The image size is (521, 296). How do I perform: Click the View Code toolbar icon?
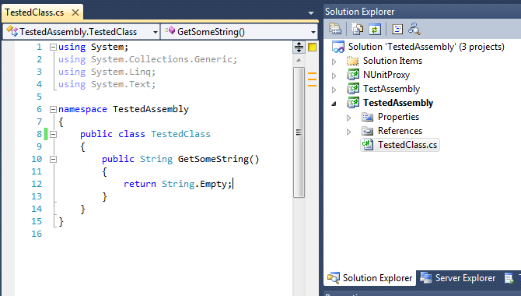(397, 30)
